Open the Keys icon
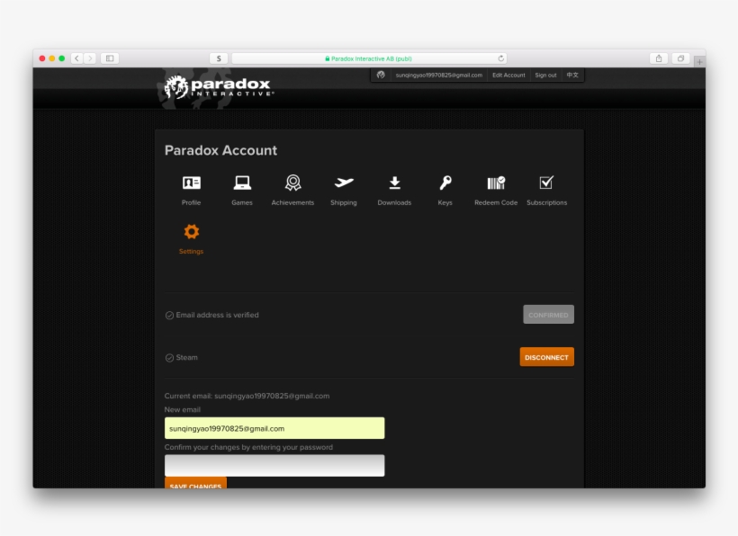 pos(445,183)
